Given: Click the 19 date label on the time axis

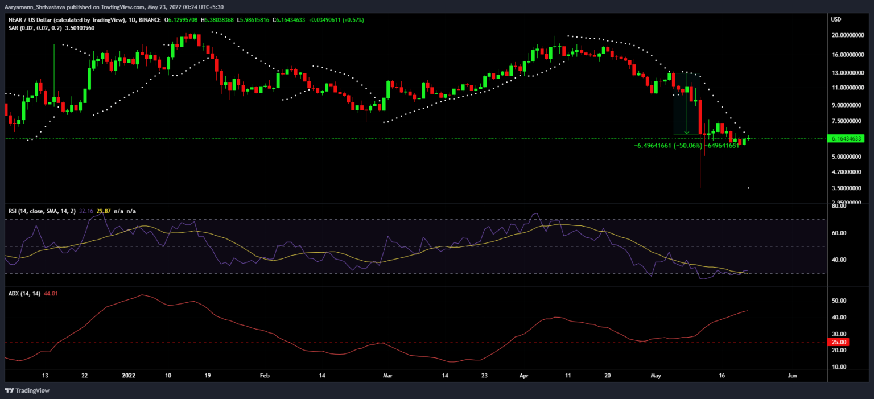Looking at the screenshot, I should tap(208, 376).
